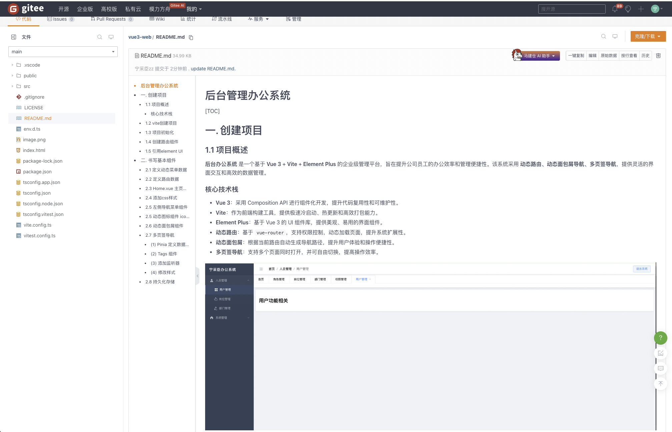Click the 搜开源 search field
Screen dimensions: 672x432
click(572, 9)
